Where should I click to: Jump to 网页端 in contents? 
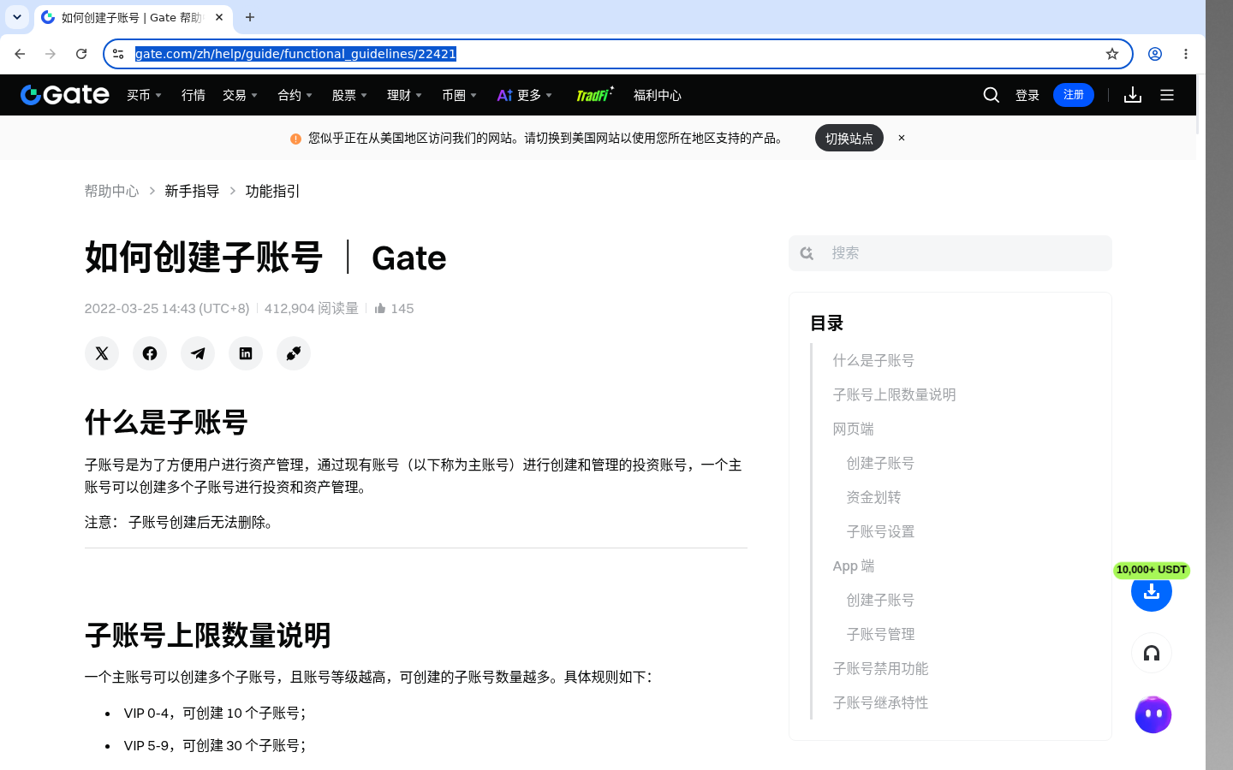853,429
